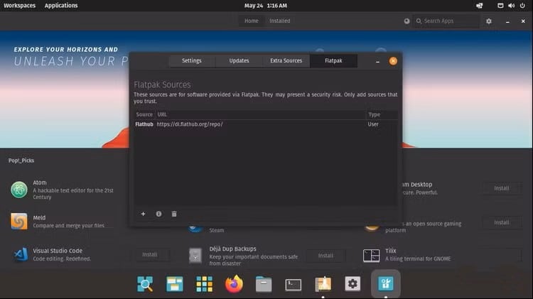Switch to the Updates tab
The height and width of the screenshot is (299, 533).
coord(239,60)
